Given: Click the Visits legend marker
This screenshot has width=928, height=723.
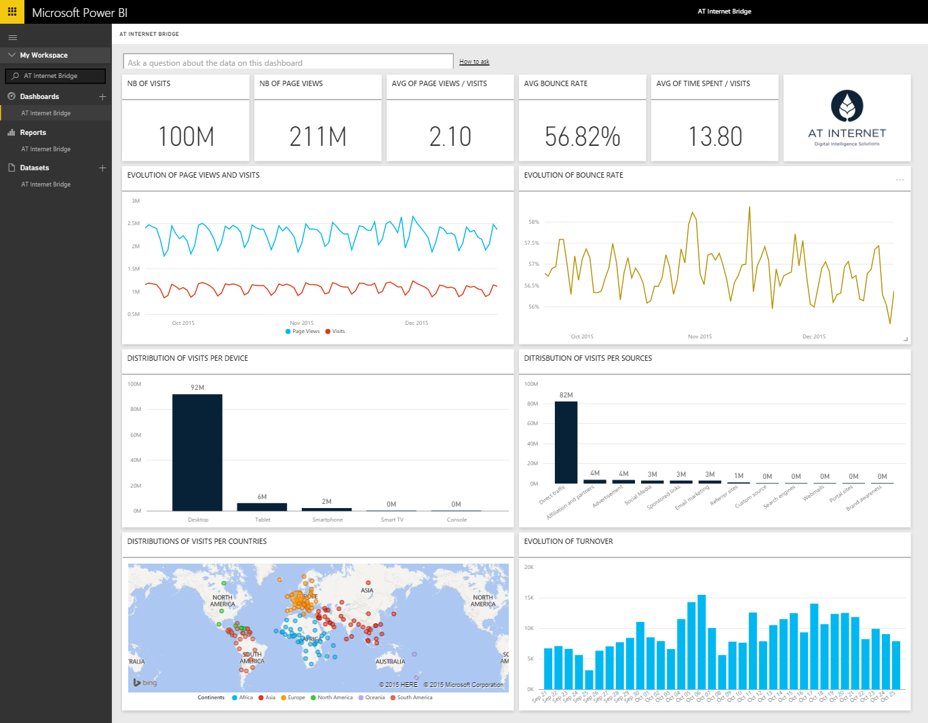Looking at the screenshot, I should [328, 332].
